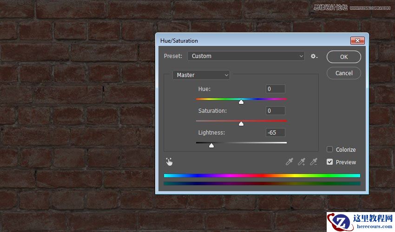Image resolution: width=395 pixels, height=232 pixels.
Task: Click the Hue/Saturation title bar text
Action: tap(179, 41)
